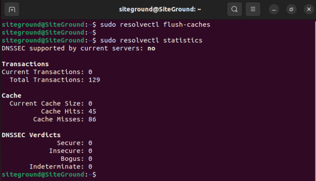Open a new terminal tab

[x=12, y=9]
